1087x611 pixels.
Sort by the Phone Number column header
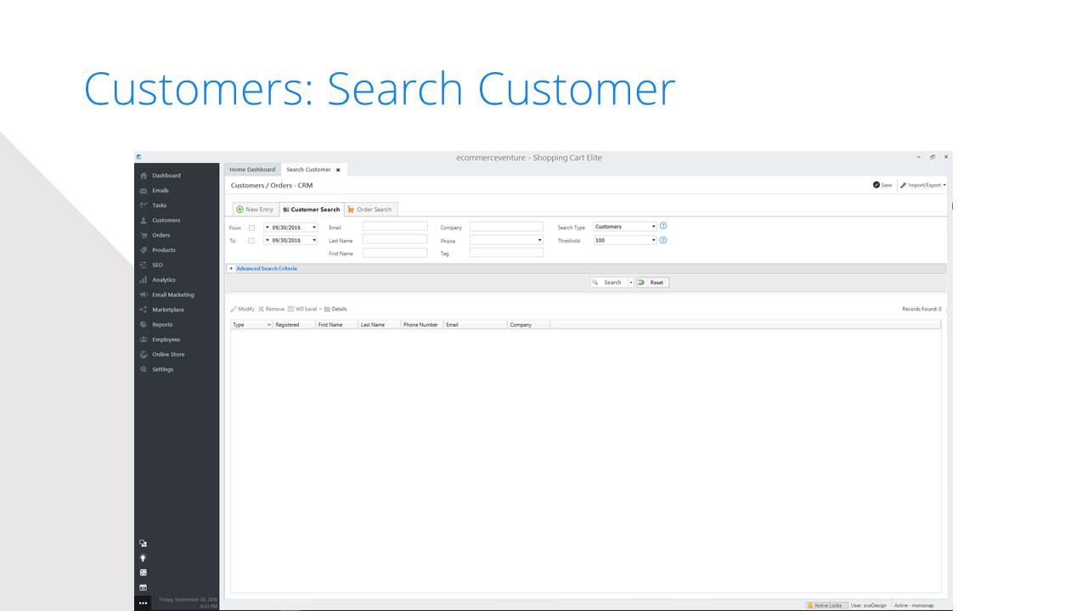[422, 325]
